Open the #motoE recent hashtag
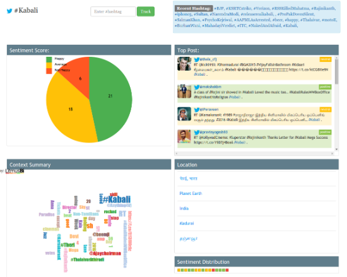 point(329,20)
